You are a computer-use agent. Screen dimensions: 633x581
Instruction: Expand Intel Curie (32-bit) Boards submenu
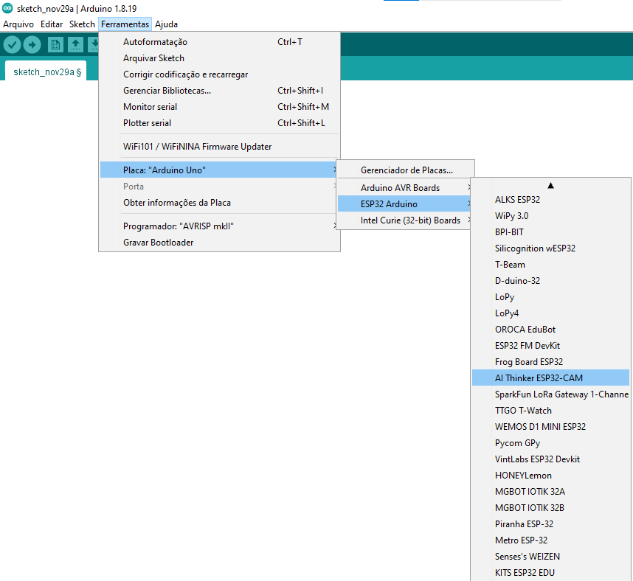pyautogui.click(x=405, y=220)
